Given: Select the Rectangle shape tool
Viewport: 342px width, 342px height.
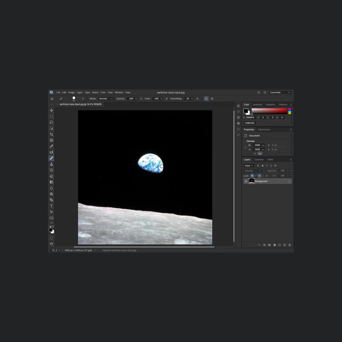Looking at the screenshot, I should coord(52,218).
